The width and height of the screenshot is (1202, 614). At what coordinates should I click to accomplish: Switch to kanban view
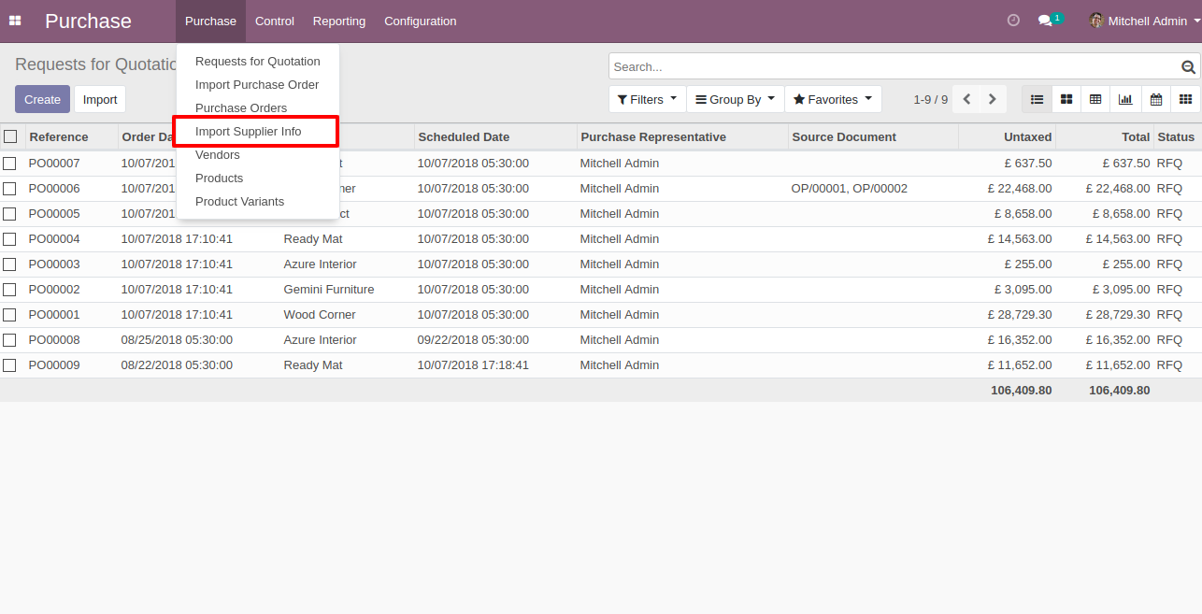[1066, 99]
